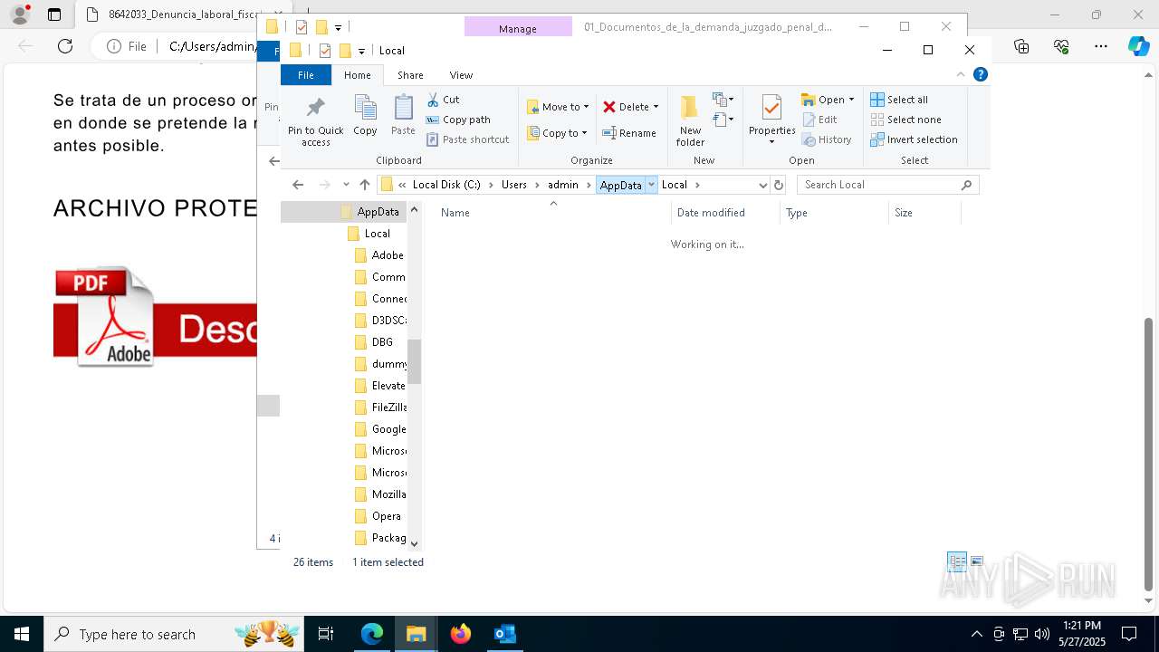Select Opera folder in navigation tree

coord(378,516)
